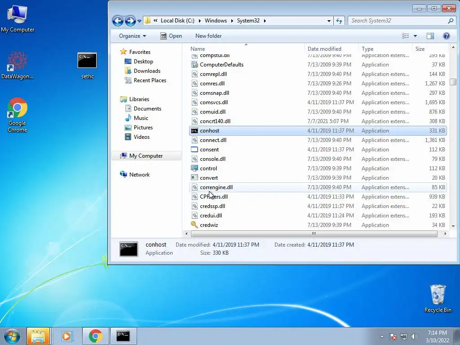Screen dimensions: 460x345
Task: Click vertical scrollbar down arrow
Action: pyautogui.click(x=453, y=226)
